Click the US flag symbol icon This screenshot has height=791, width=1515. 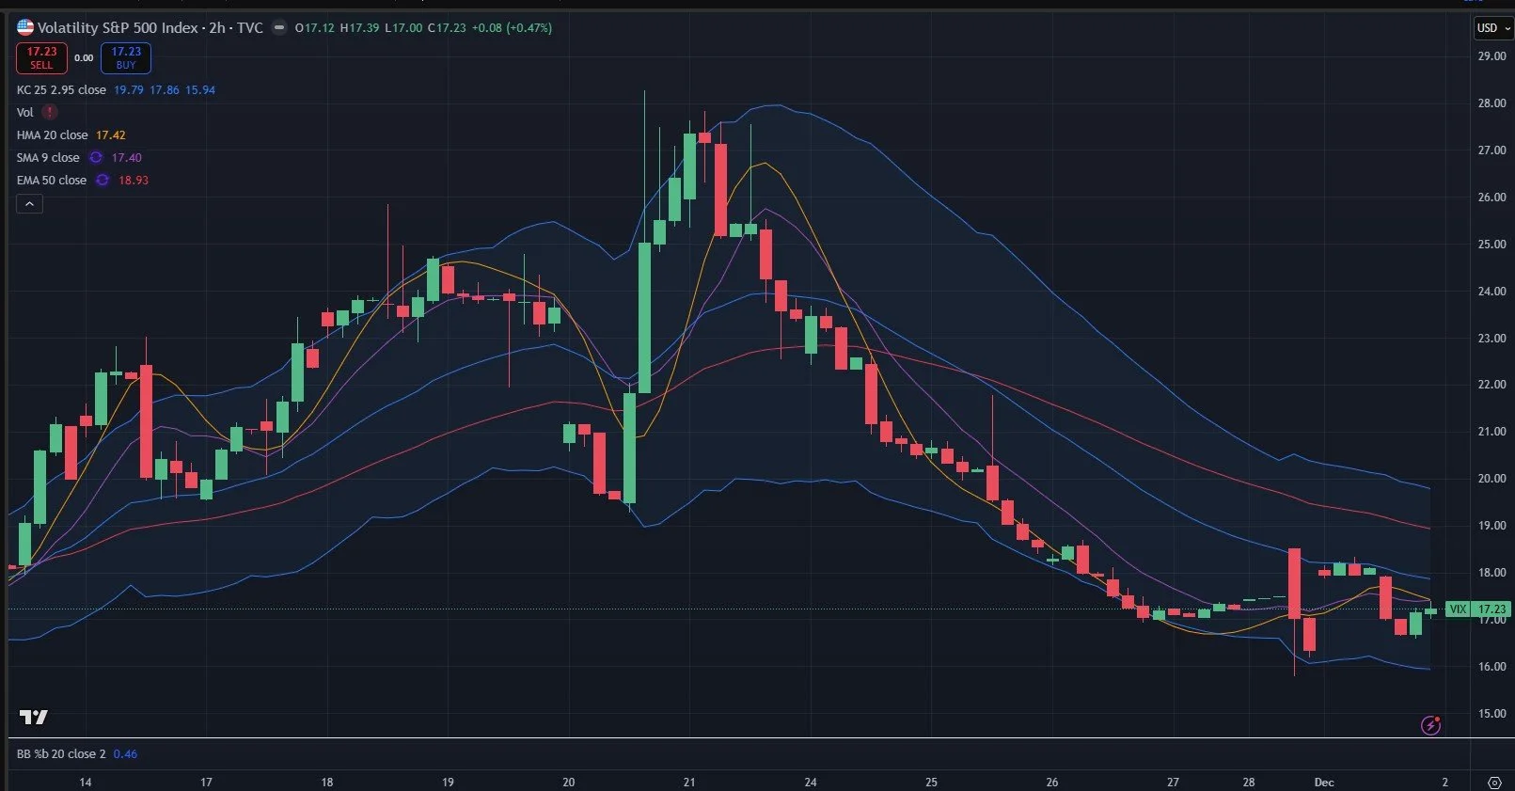[x=25, y=27]
